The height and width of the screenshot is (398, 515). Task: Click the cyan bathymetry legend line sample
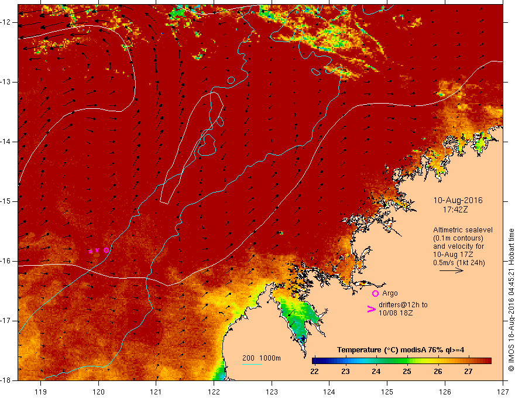coord(252,364)
